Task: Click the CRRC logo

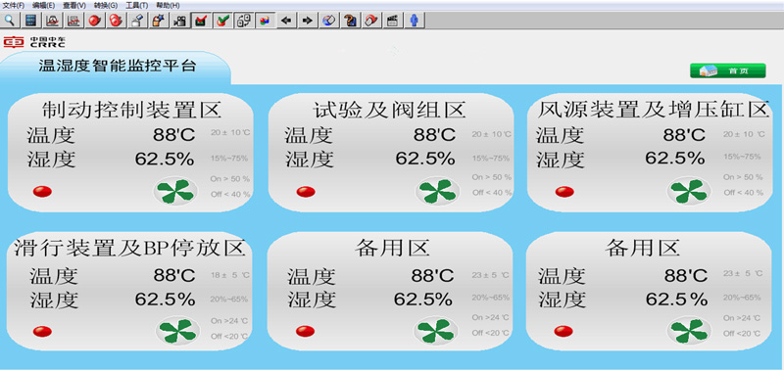Action: click(34, 42)
